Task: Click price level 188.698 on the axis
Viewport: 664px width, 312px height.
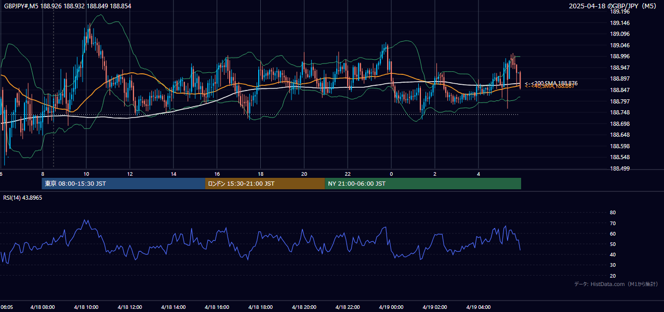Action: (620, 124)
